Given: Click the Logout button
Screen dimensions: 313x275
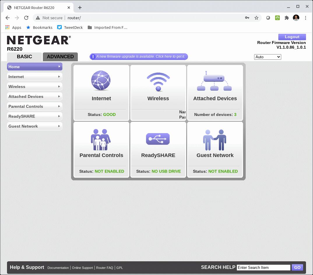Looking at the screenshot, I should [292, 37].
